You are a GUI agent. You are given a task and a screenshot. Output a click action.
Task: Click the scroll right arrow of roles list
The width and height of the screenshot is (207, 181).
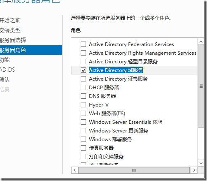[x=194, y=170]
